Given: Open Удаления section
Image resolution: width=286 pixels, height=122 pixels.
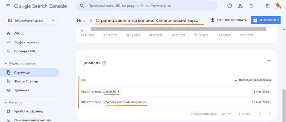Looking at the screenshot, I should coord(22,90).
